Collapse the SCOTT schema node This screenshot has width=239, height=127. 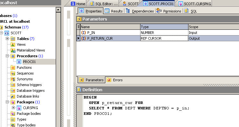tap(1, 33)
